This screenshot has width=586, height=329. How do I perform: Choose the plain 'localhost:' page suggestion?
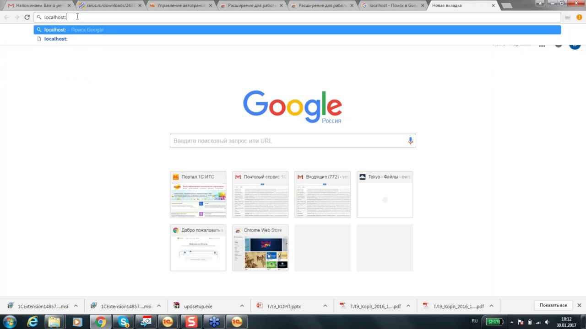click(x=297, y=39)
